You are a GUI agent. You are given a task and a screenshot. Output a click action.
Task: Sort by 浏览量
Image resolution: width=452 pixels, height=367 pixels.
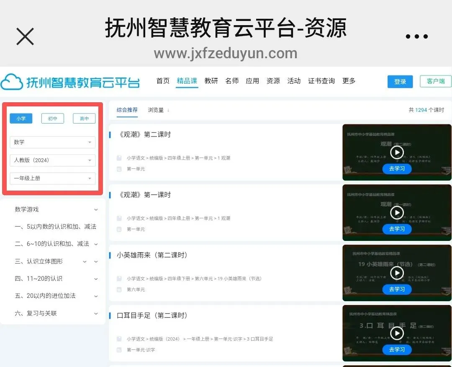[156, 110]
